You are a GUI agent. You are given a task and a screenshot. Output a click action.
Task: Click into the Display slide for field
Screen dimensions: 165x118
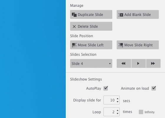point(110,100)
